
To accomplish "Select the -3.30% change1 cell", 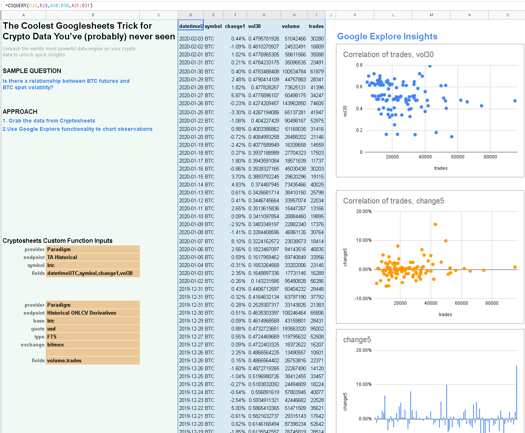I will tap(235, 112).
